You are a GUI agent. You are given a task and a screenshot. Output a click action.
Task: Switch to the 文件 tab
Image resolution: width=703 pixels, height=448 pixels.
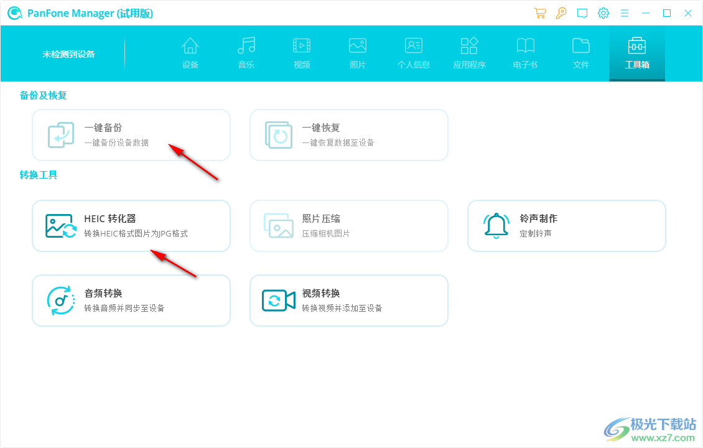click(581, 54)
